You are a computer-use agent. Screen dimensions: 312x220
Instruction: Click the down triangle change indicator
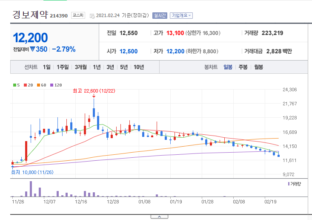33,49
